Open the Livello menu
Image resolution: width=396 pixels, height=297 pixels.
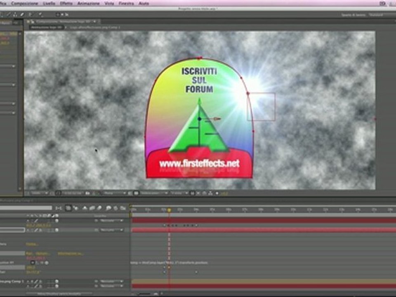(49, 4)
